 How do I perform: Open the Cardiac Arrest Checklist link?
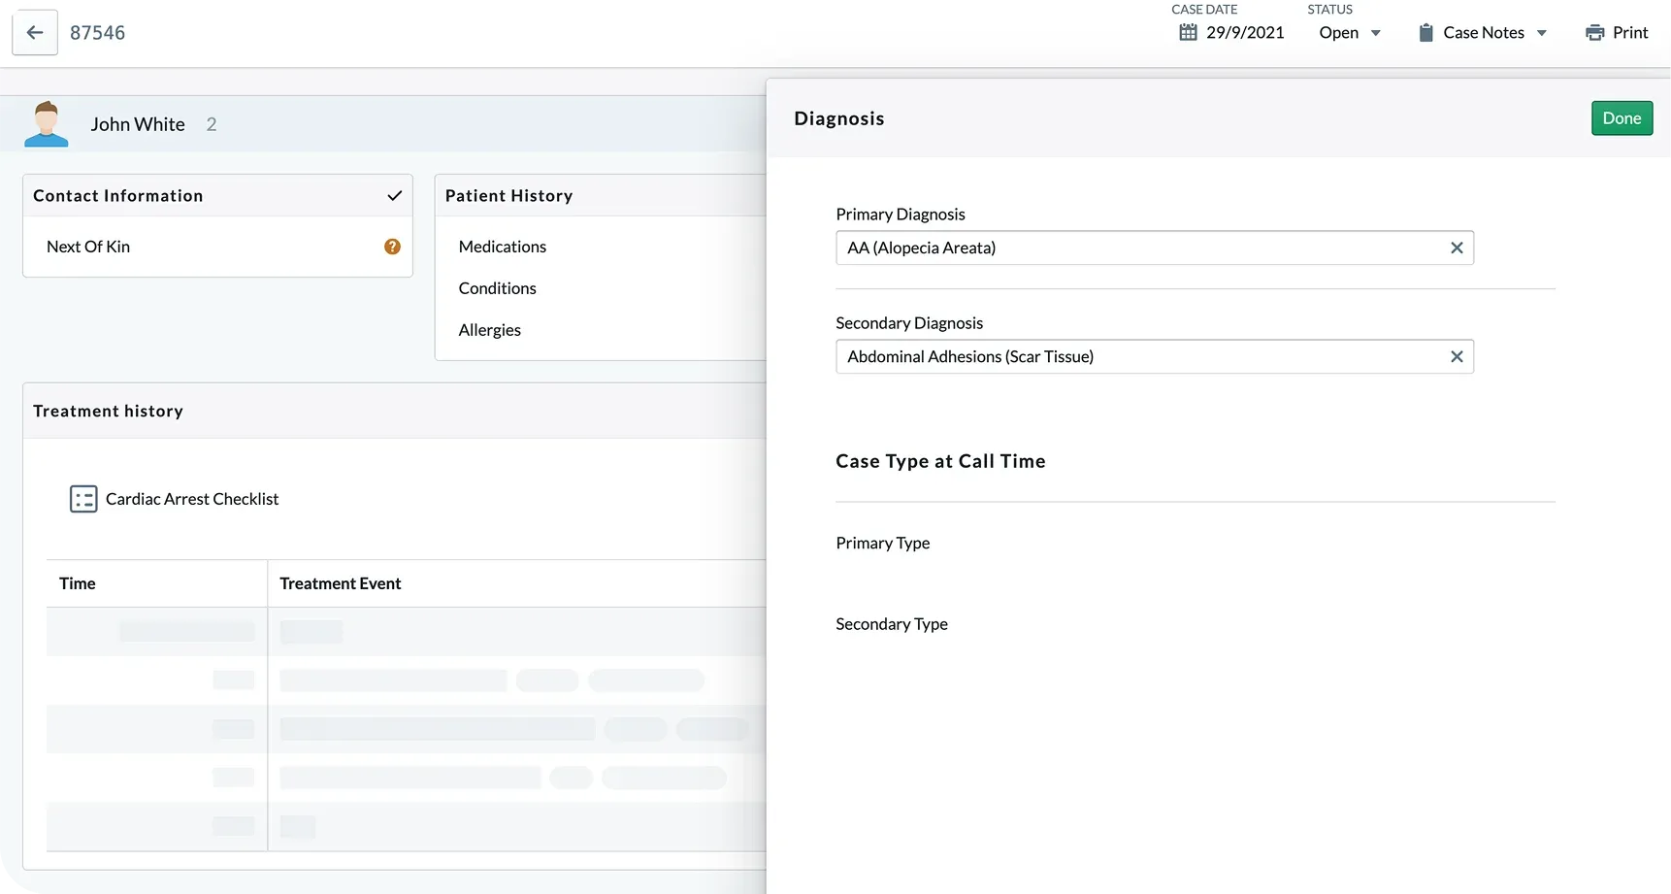point(192,499)
